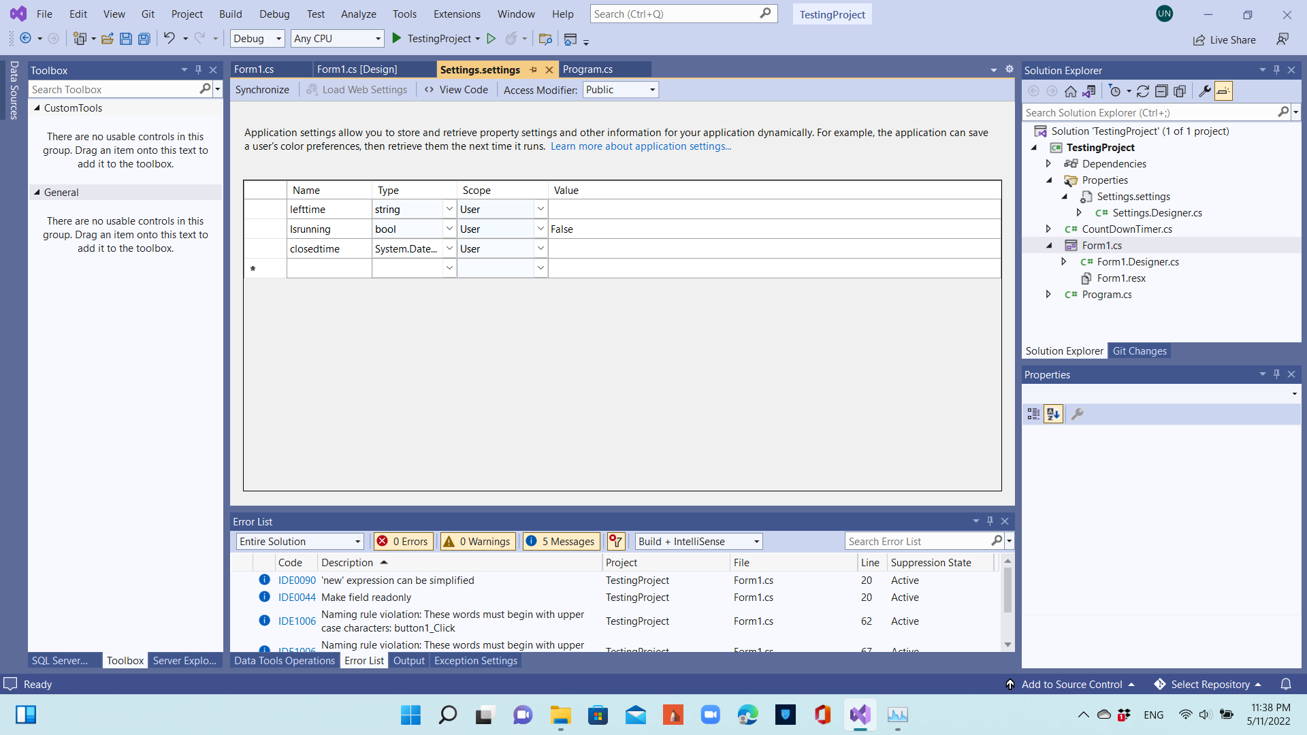
Task: Toggle pin on Settings.settings tab
Action: (533, 69)
